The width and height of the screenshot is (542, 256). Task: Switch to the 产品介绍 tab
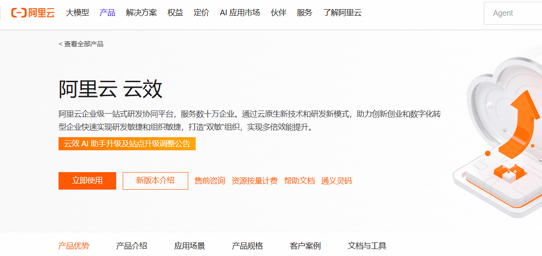pyautogui.click(x=132, y=246)
